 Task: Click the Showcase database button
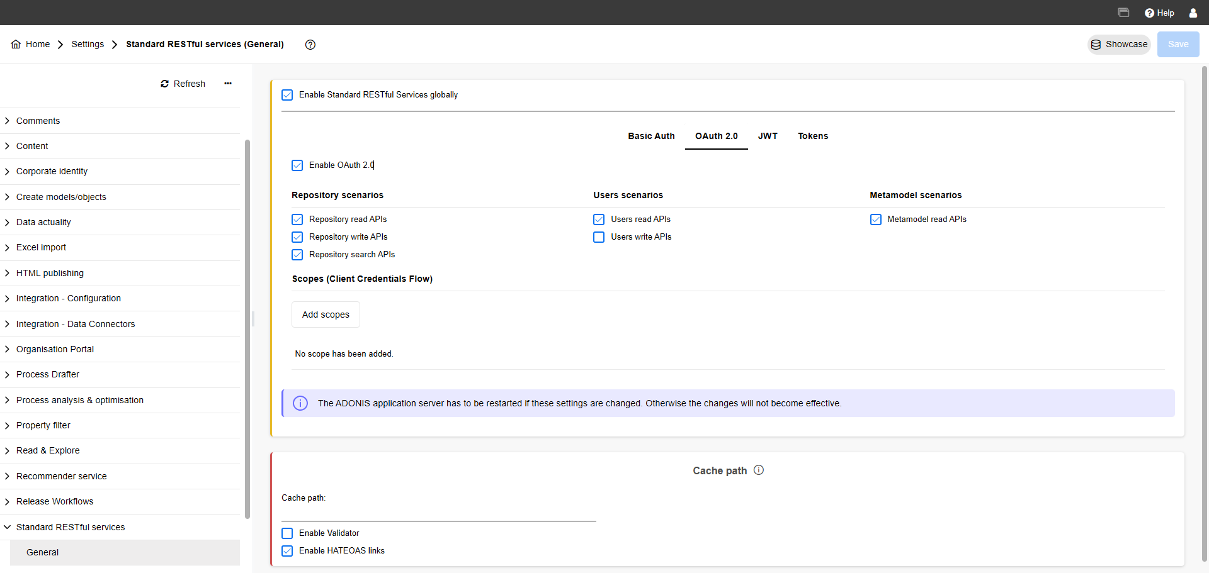[1119, 45]
